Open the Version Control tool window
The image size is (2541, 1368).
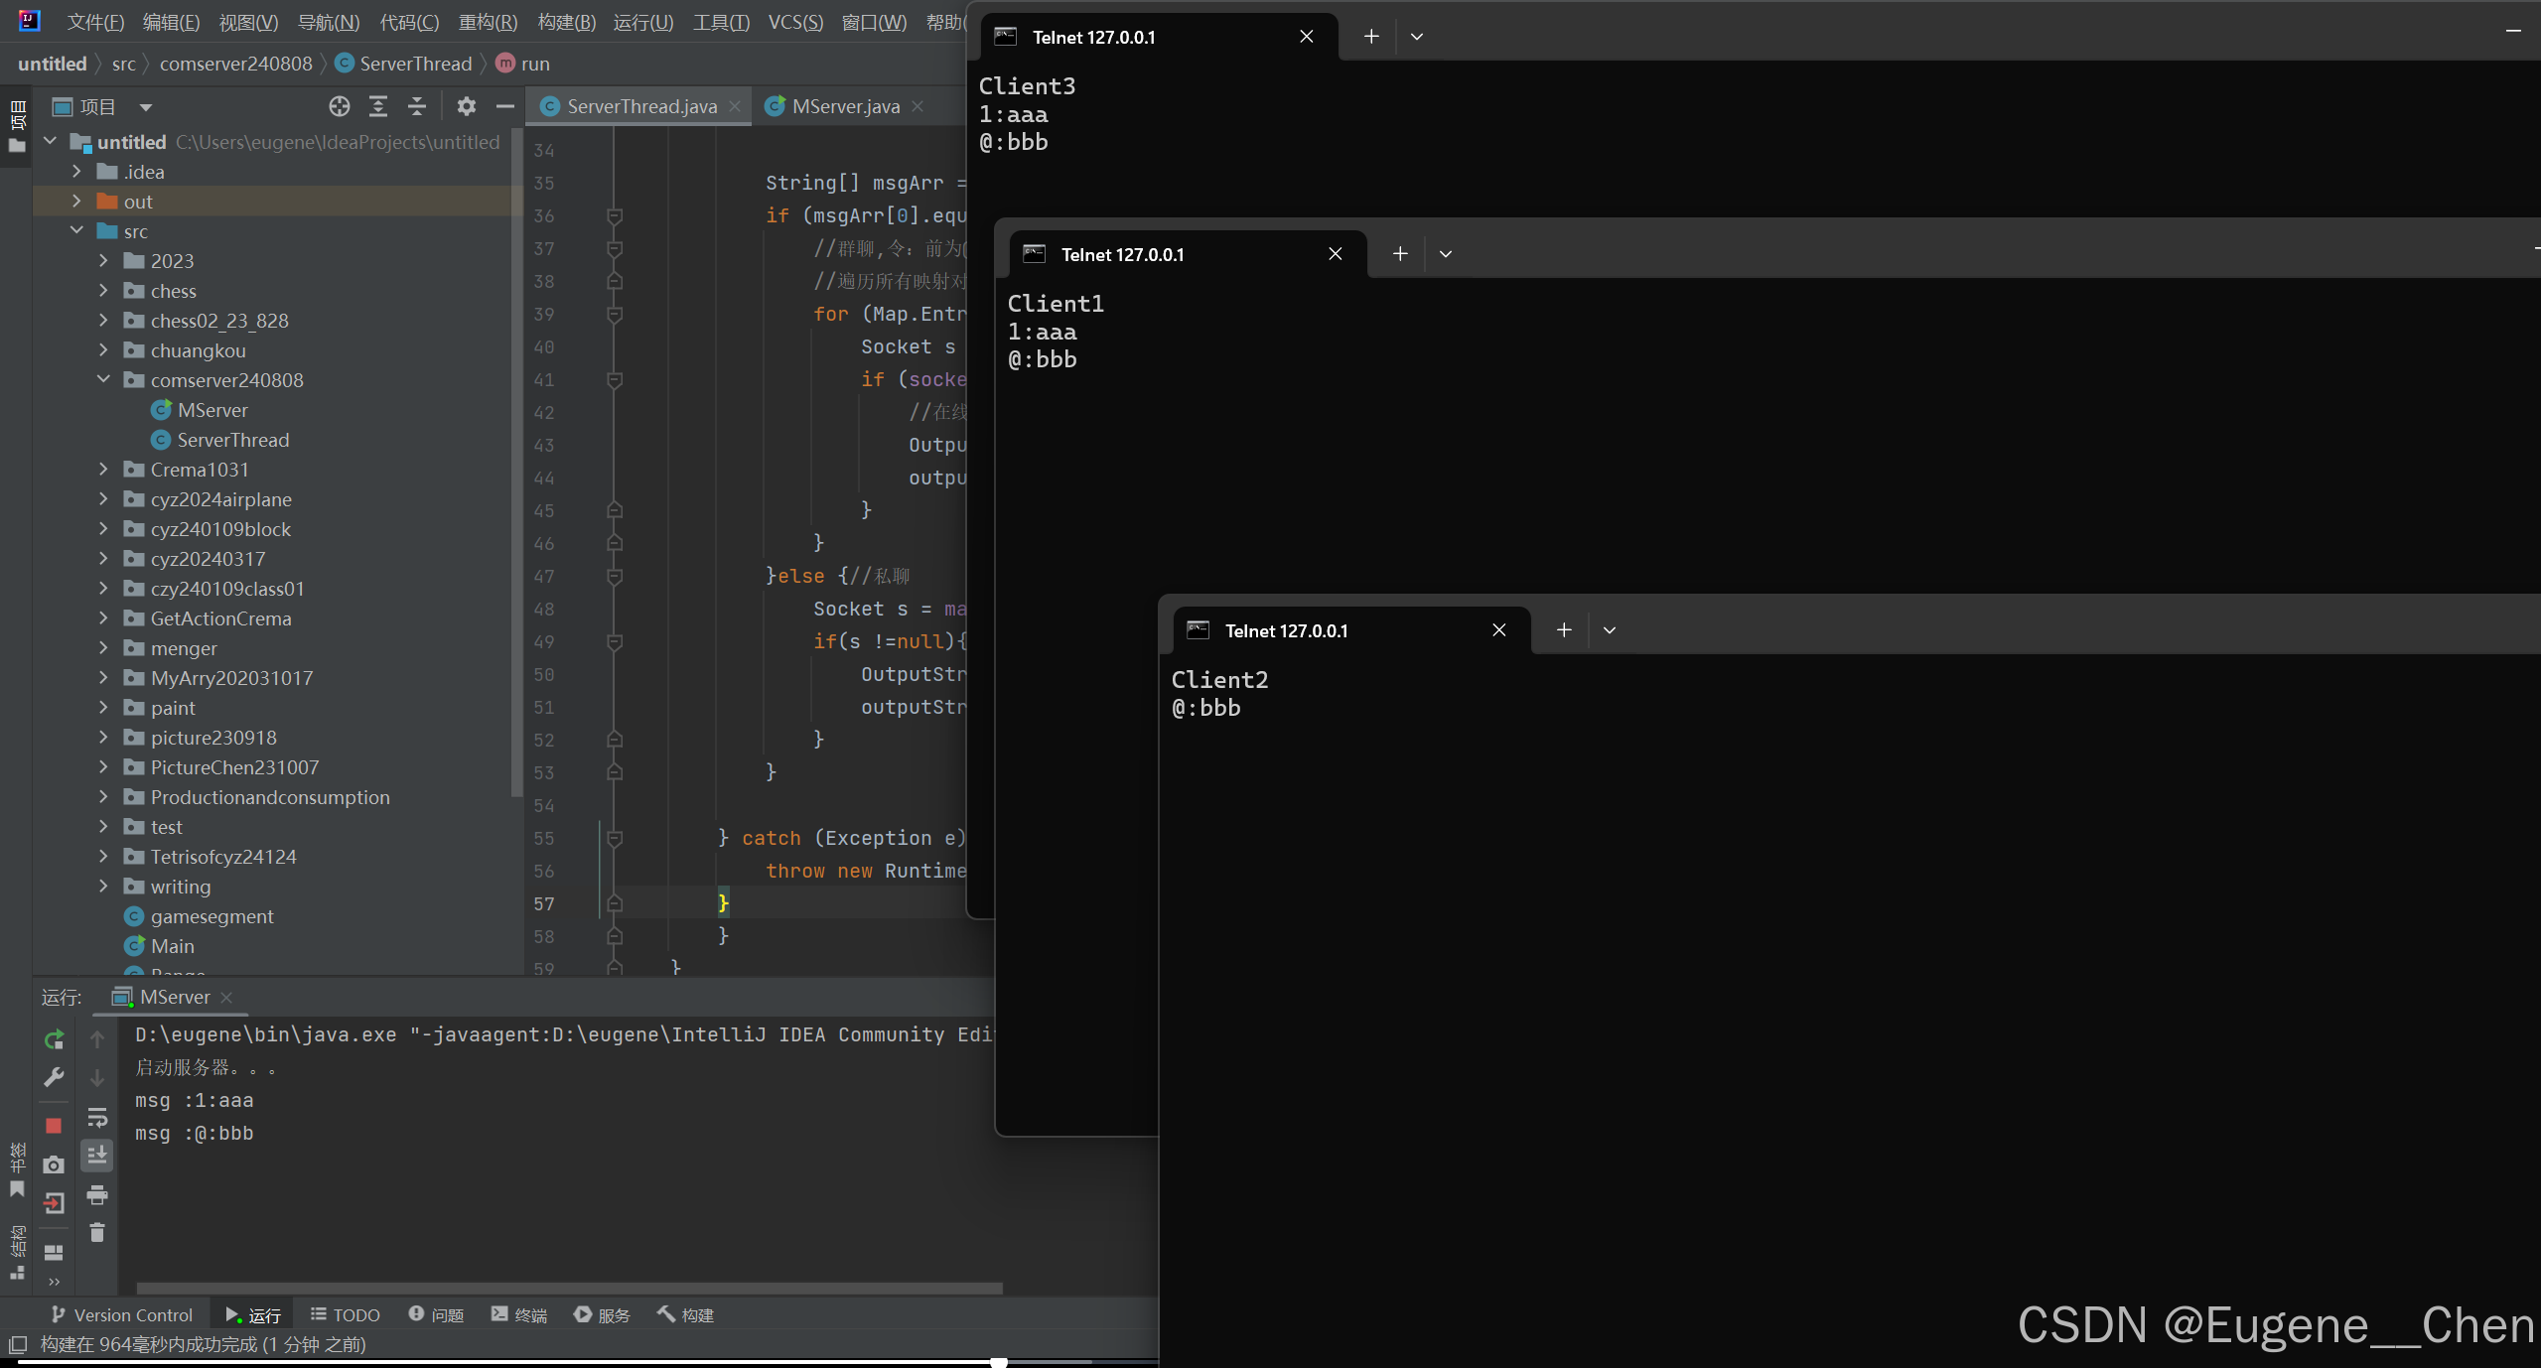point(122,1314)
